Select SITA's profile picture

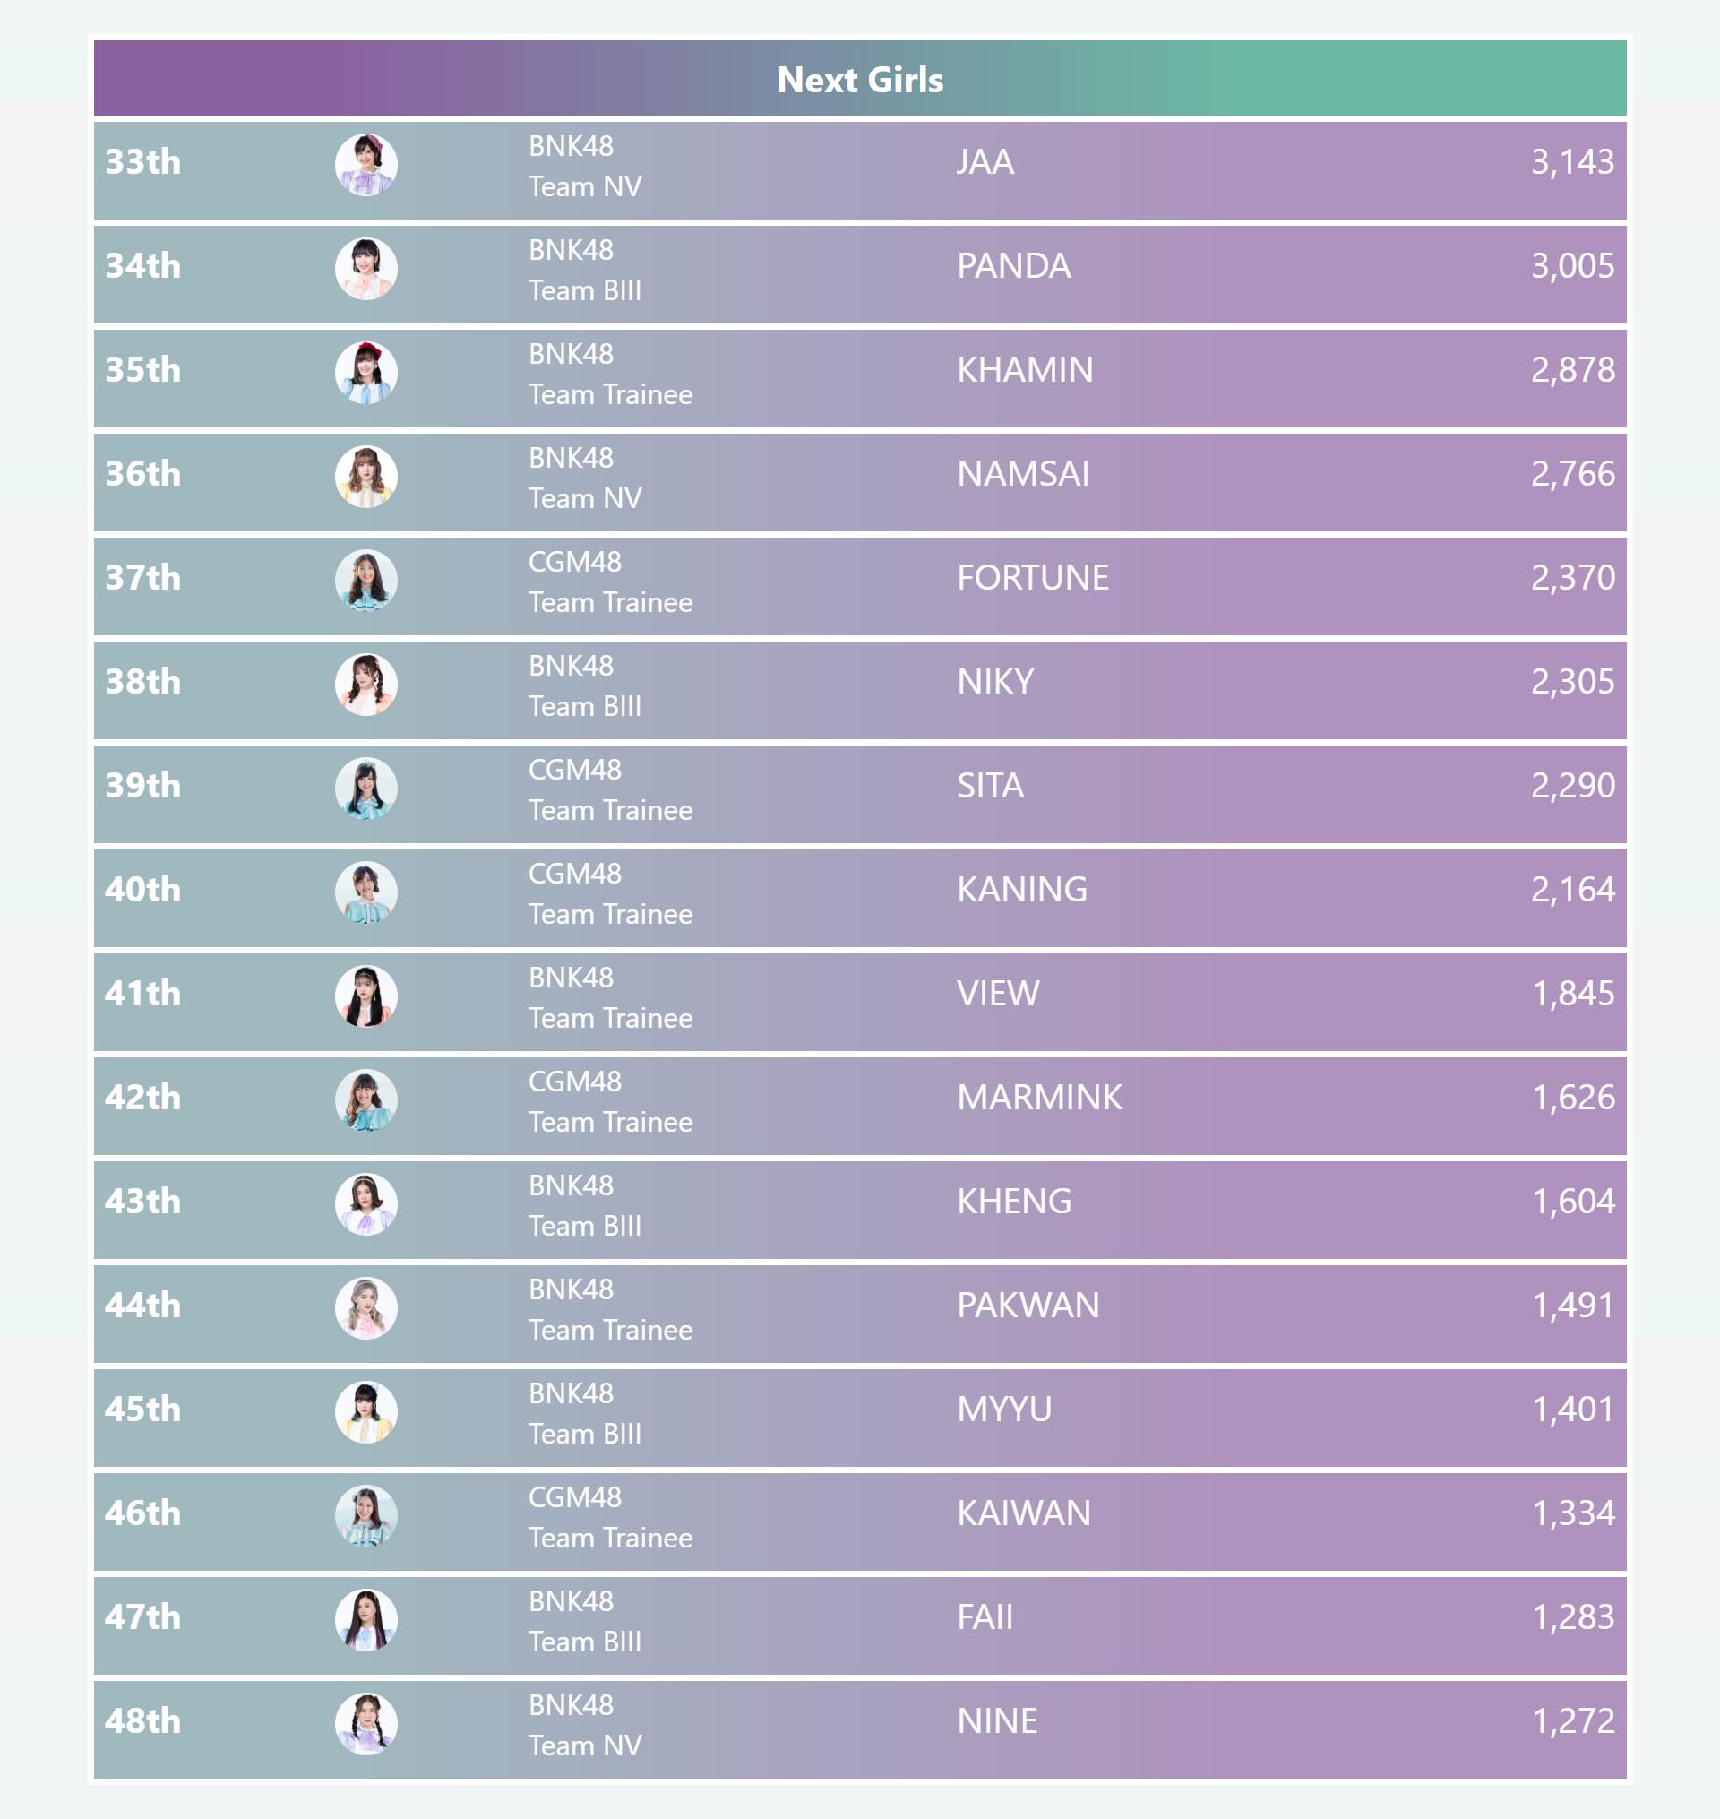[365, 789]
